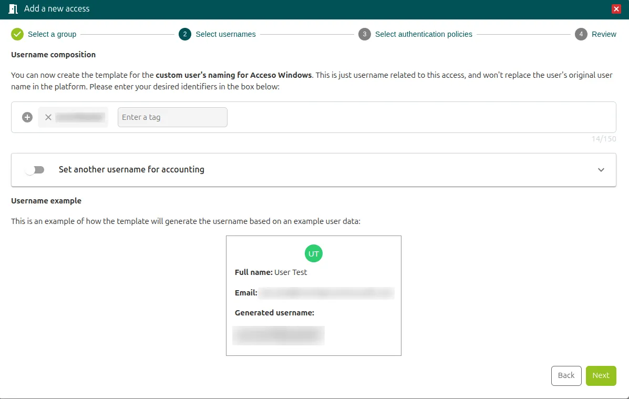This screenshot has width=629, height=399.
Task: Click step 2 circle icon
Action: (x=185, y=34)
